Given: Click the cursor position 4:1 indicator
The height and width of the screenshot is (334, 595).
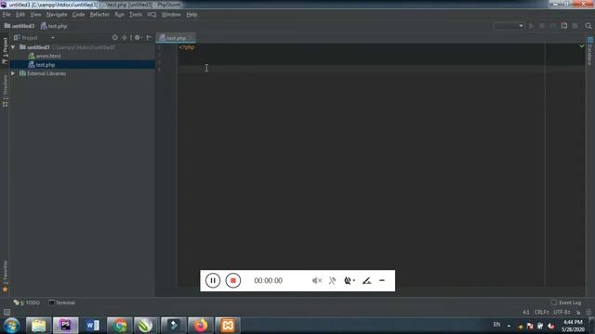Looking at the screenshot, I should tap(526, 312).
